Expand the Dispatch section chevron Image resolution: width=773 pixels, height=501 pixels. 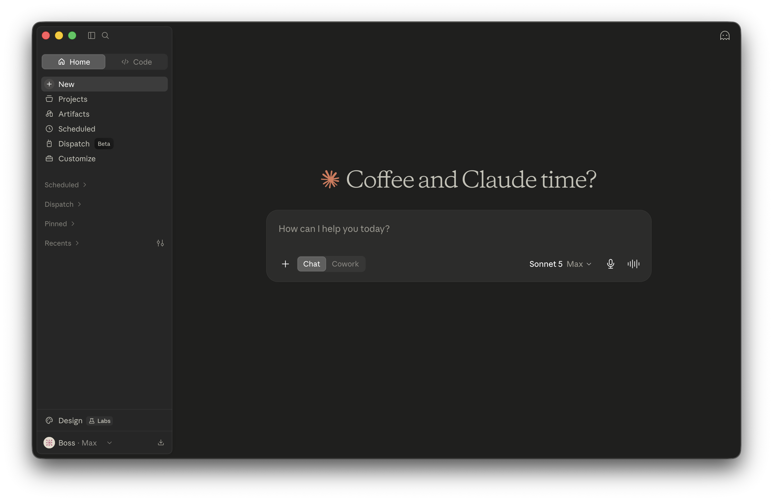[x=79, y=204]
